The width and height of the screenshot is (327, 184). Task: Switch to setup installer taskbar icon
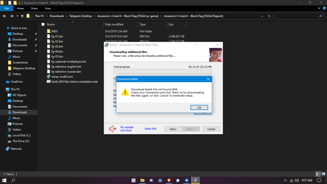click(x=195, y=180)
